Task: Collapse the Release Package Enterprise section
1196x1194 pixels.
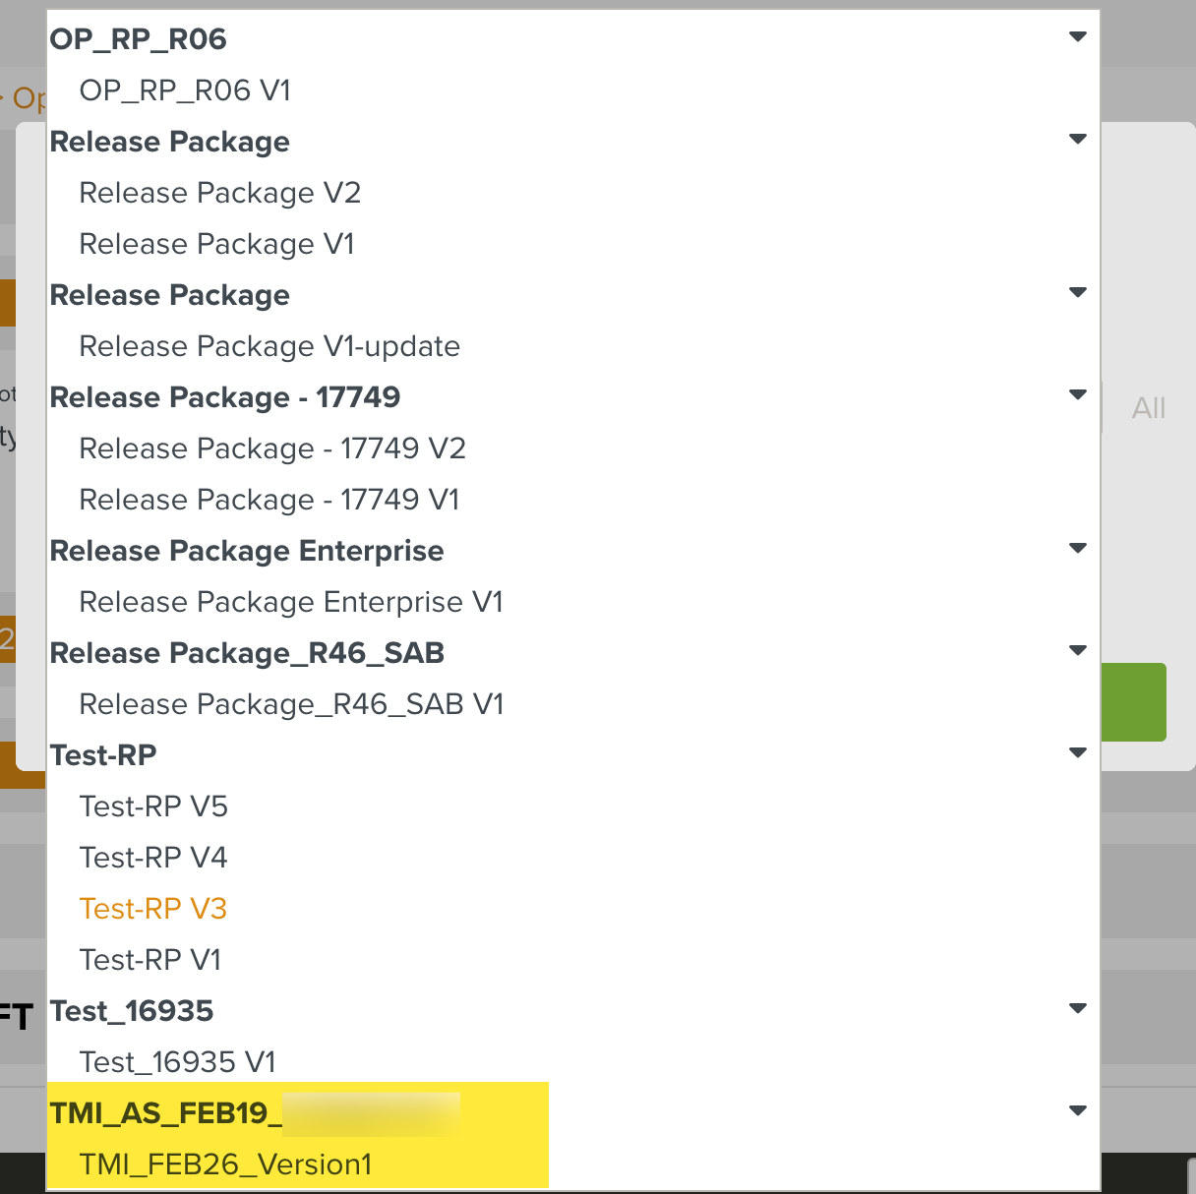Action: click(1078, 548)
